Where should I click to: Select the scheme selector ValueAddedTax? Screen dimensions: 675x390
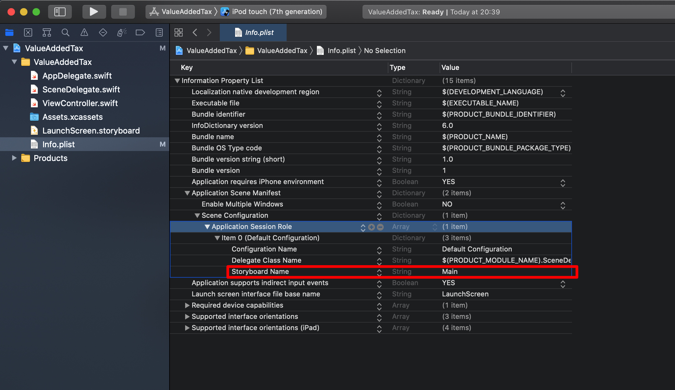point(181,11)
